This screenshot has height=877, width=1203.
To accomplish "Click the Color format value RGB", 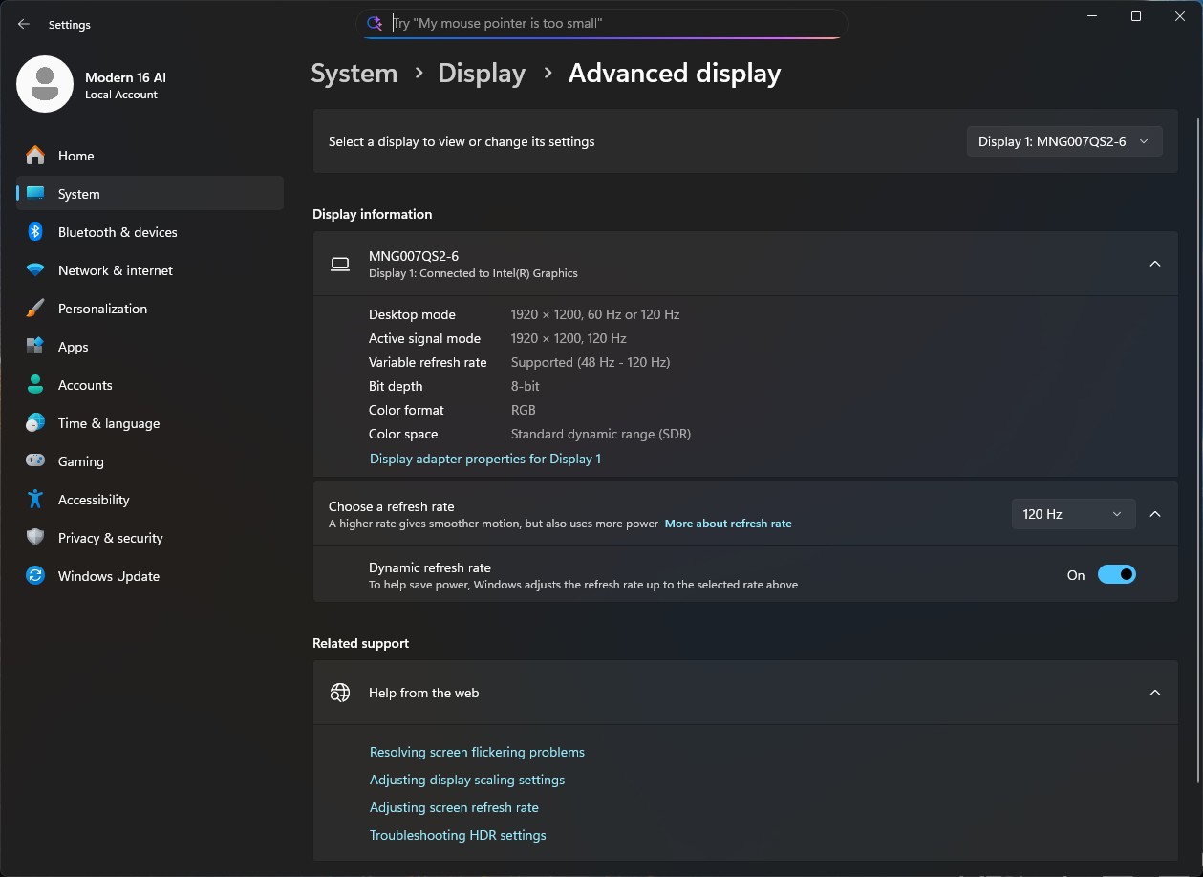I will tap(524, 410).
